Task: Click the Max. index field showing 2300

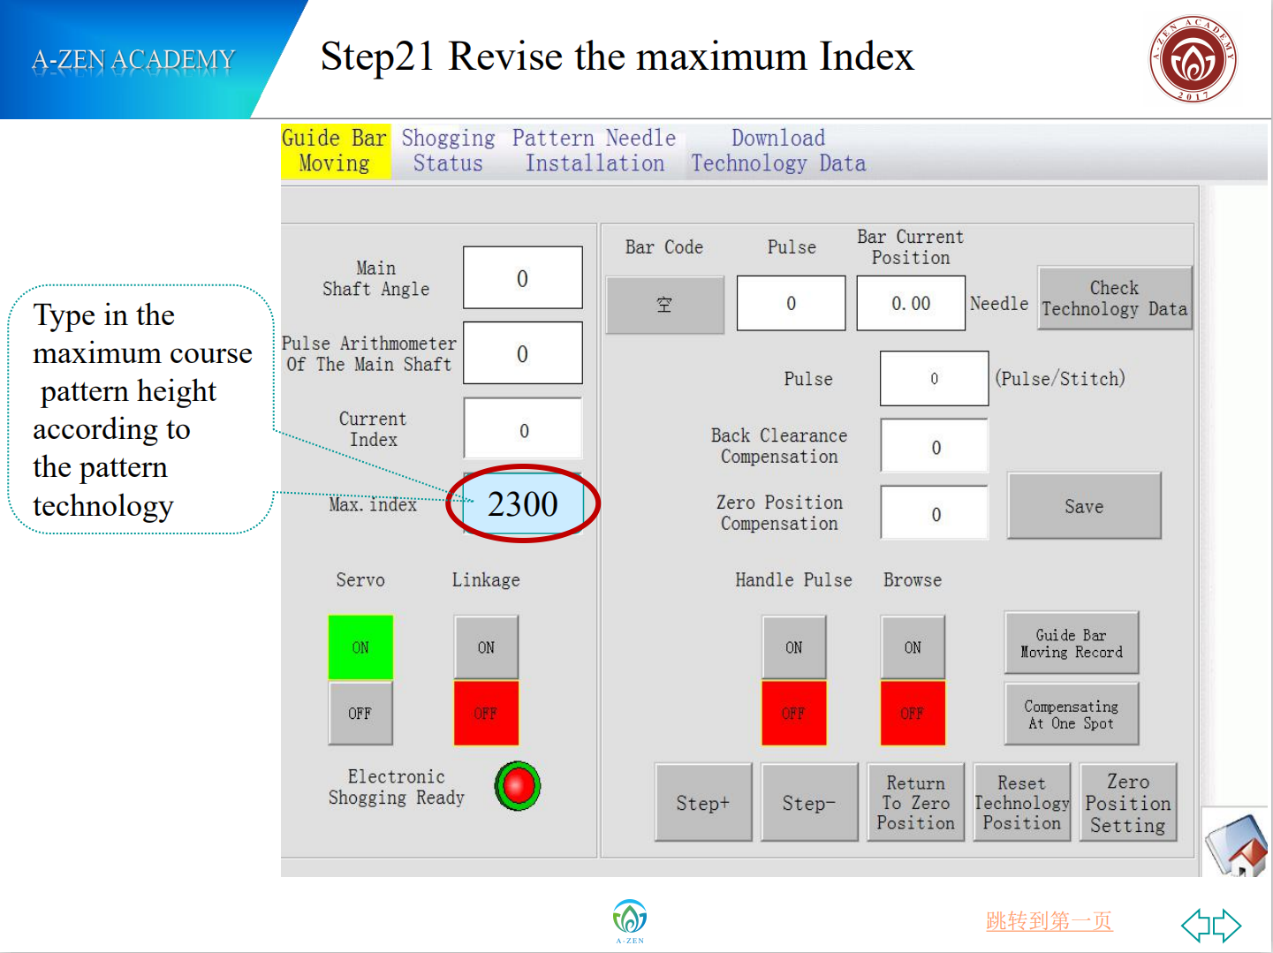Action: (523, 504)
